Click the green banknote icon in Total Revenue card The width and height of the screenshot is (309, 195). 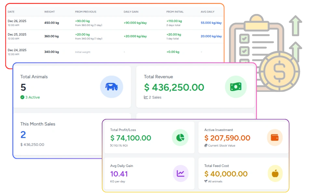click(236, 87)
